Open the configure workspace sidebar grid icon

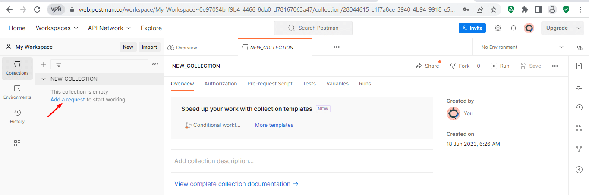(17, 143)
